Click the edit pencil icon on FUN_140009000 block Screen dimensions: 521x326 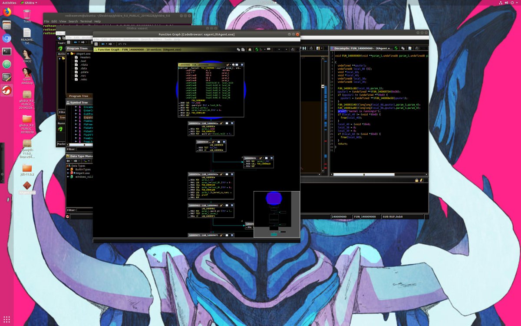pos(228,65)
